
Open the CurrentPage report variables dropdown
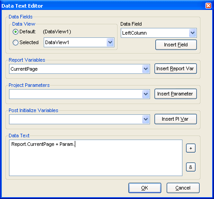click(146, 69)
